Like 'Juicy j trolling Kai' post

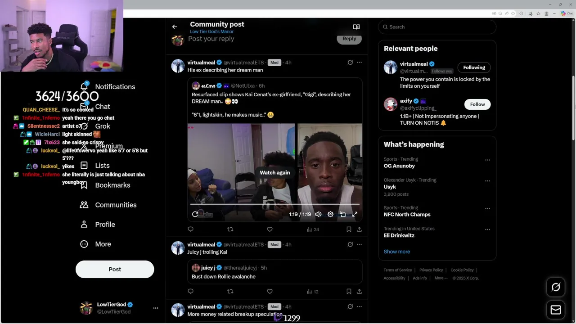point(270,292)
